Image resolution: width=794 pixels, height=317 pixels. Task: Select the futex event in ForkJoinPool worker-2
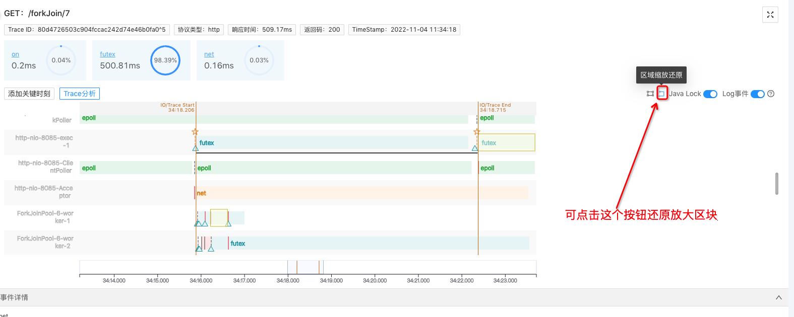coord(237,244)
